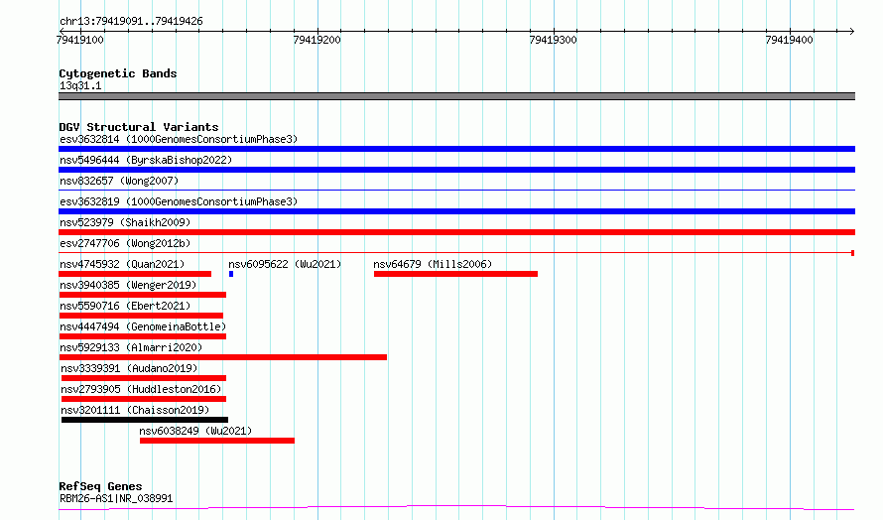
Task: Click ruler position 79419200
Action: click(317, 40)
